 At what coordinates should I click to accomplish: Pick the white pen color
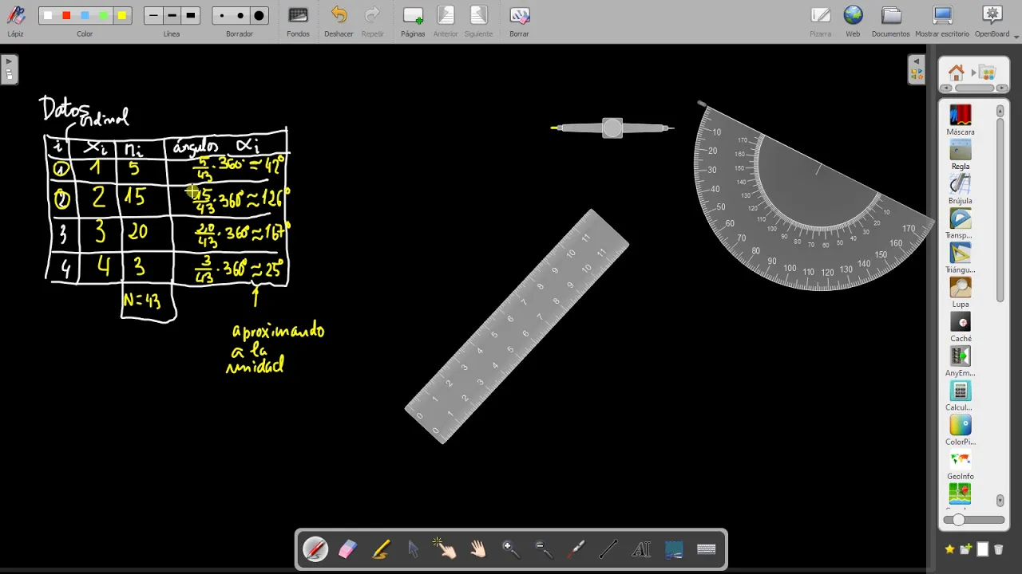48,16
